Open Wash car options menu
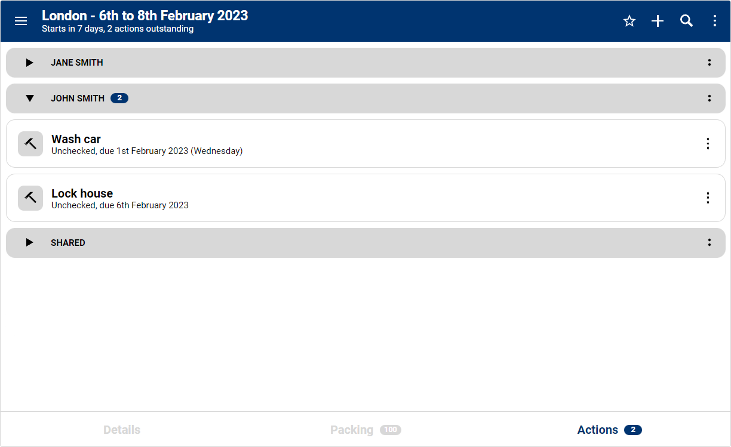Image resolution: width=731 pixels, height=447 pixels. 708,144
